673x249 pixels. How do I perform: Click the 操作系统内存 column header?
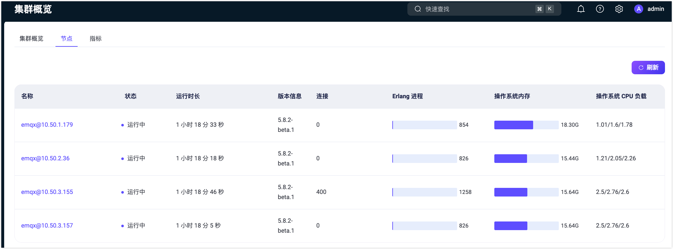(512, 96)
